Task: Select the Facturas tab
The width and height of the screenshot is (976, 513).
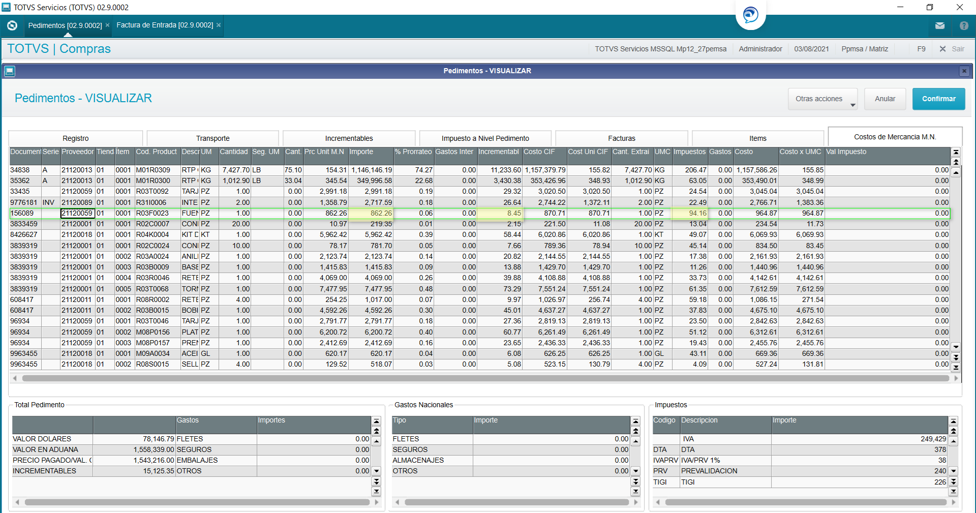Action: pyautogui.click(x=621, y=138)
